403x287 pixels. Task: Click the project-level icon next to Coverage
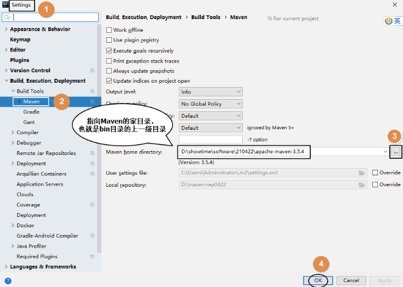92,205
